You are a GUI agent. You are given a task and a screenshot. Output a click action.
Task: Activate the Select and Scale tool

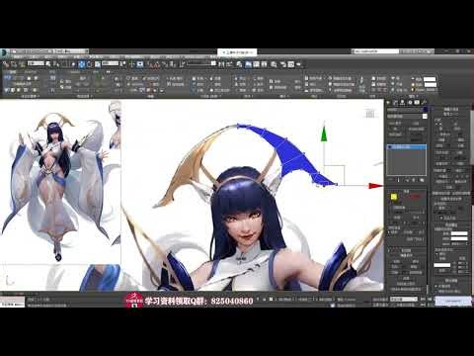(97, 64)
